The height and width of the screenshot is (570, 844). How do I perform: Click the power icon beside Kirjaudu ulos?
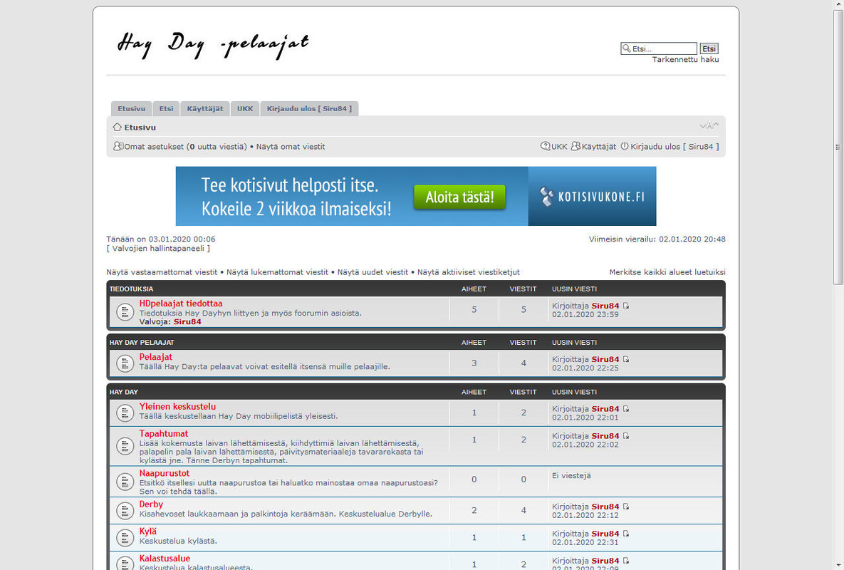point(625,146)
